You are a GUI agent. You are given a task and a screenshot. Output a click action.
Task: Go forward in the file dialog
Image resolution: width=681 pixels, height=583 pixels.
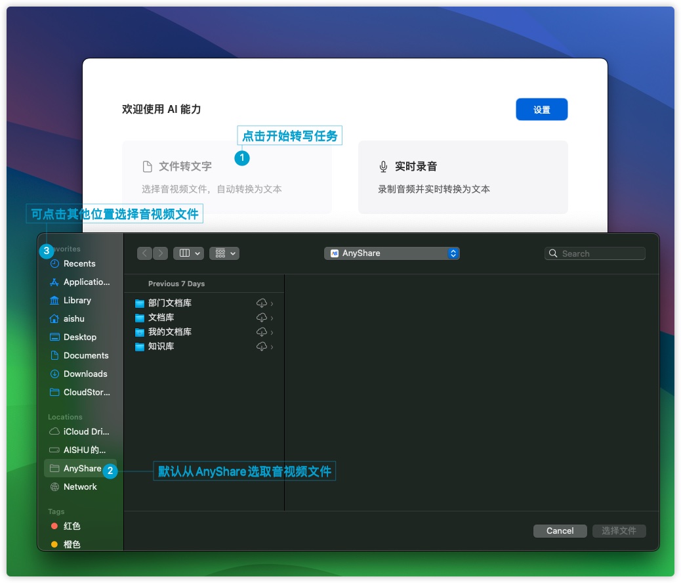pyautogui.click(x=160, y=253)
